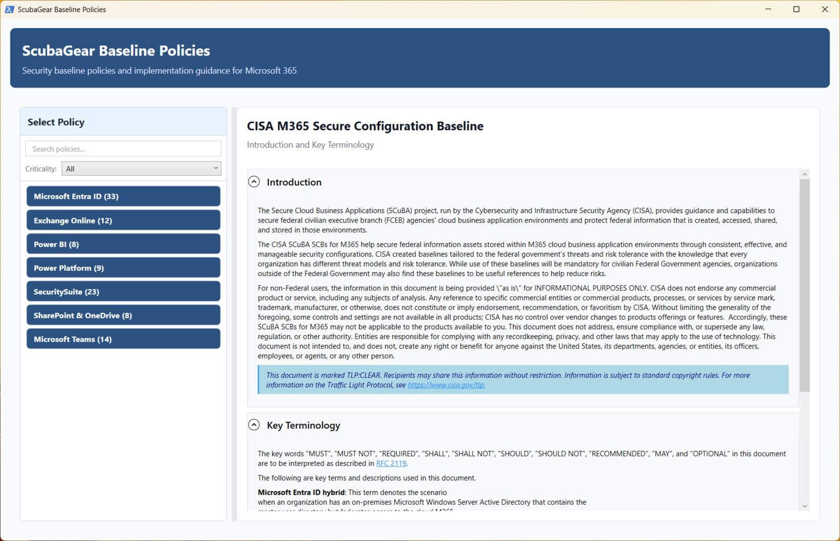Click the Introduction section heading
The width and height of the screenshot is (840, 541).
pyautogui.click(x=294, y=182)
